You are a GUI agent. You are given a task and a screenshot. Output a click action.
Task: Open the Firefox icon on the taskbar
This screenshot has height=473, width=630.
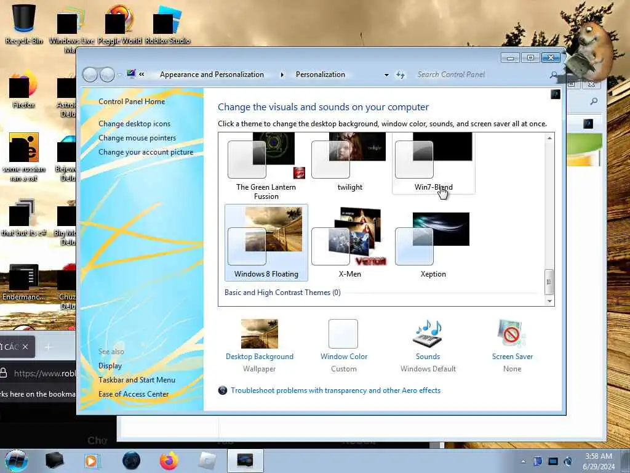pyautogui.click(x=169, y=461)
